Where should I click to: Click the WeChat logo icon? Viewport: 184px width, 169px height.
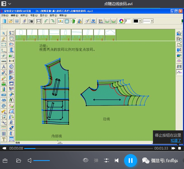pos(146,160)
